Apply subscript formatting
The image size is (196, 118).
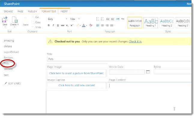67,26
